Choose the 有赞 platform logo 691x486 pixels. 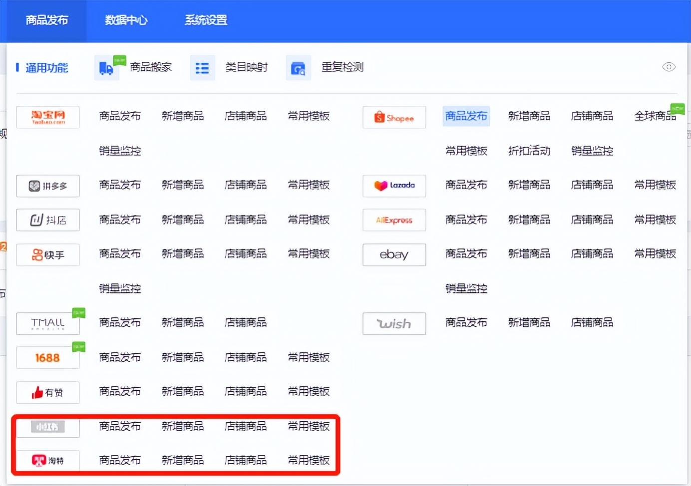click(48, 393)
